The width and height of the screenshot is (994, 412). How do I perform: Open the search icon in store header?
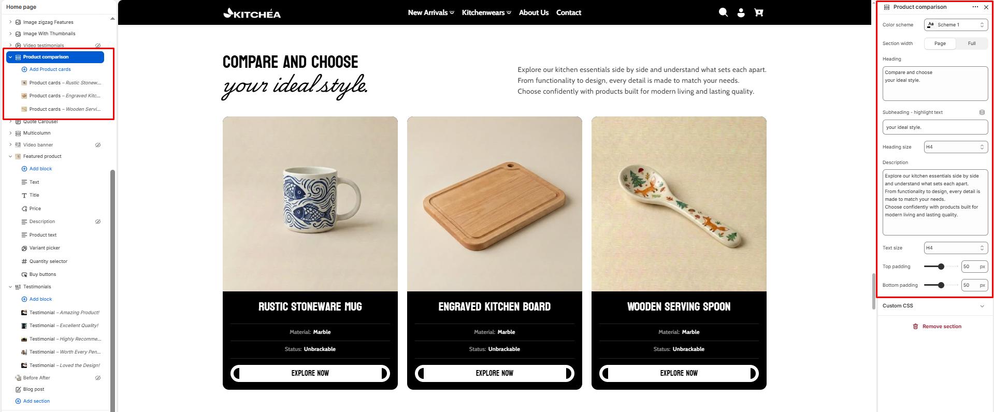coord(723,12)
